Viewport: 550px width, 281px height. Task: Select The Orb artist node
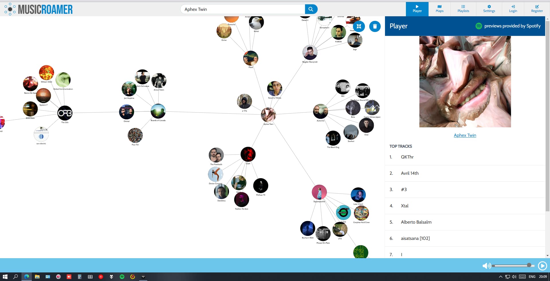tap(65, 113)
